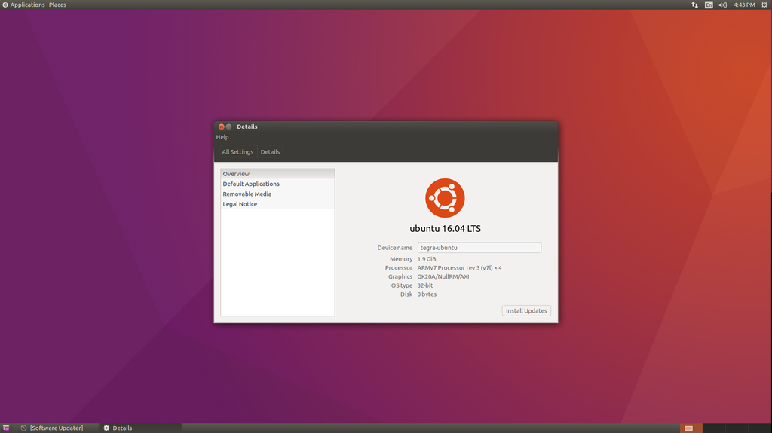772x433 pixels.
Task: Click the OS type value '32-bit'
Action: pos(425,285)
